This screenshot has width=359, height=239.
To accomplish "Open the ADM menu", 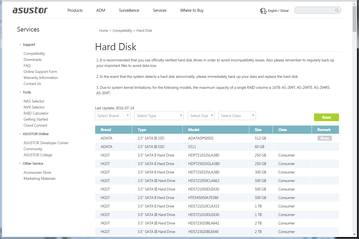I will (101, 10).
